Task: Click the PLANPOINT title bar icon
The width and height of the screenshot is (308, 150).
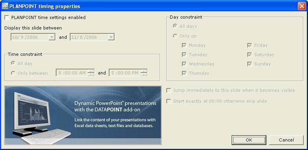Action: [5, 6]
